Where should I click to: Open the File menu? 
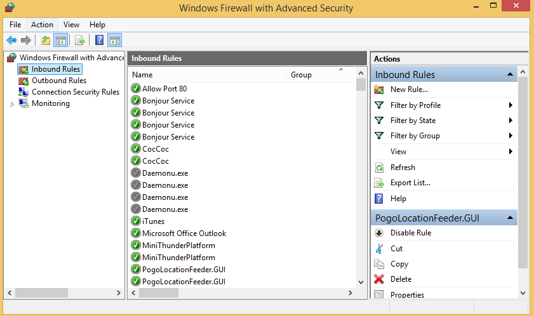pyautogui.click(x=15, y=25)
